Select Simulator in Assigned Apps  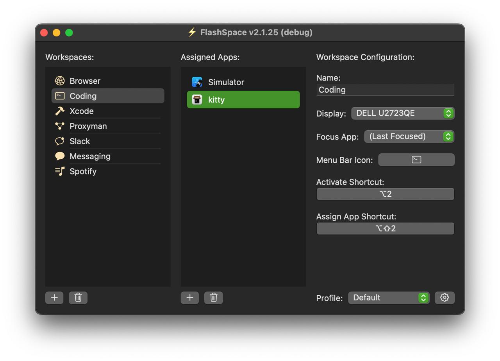click(x=243, y=82)
